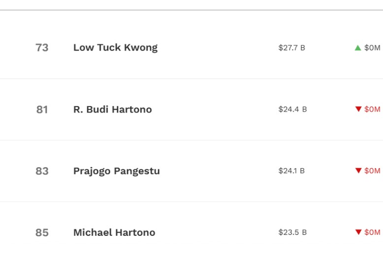Select rank 81 number

(42, 110)
